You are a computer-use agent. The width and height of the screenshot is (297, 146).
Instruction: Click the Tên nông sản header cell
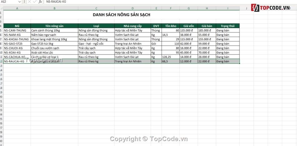[x=54, y=26]
